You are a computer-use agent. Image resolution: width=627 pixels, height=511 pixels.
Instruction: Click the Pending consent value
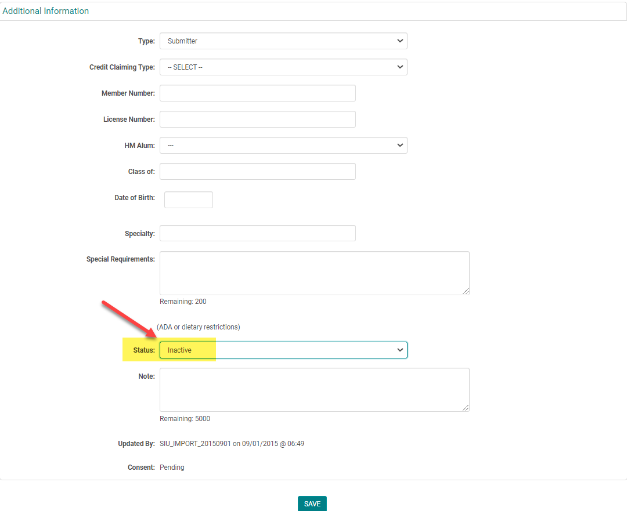point(172,467)
